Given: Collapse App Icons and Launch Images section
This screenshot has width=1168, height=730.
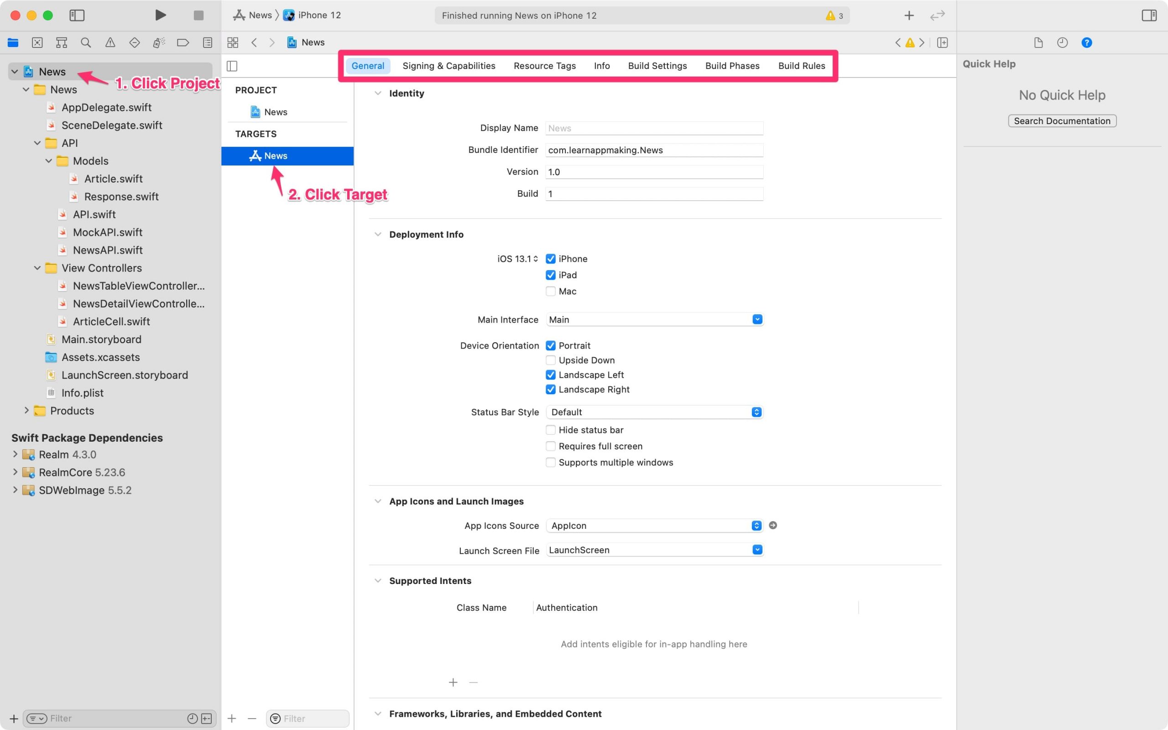Looking at the screenshot, I should (378, 501).
